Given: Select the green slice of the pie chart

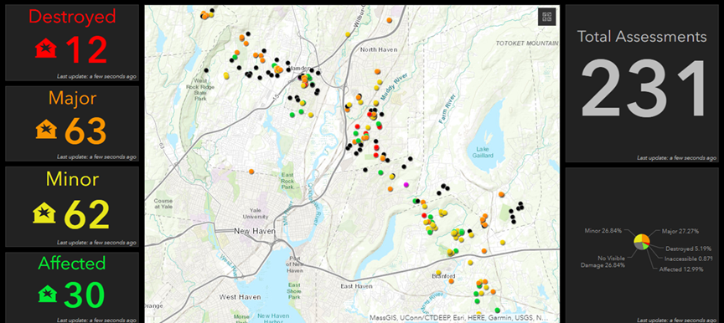Looking at the screenshot, I should (x=645, y=247).
